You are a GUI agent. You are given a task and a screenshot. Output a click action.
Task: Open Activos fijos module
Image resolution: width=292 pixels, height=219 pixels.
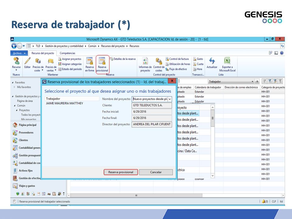click(x=23, y=171)
